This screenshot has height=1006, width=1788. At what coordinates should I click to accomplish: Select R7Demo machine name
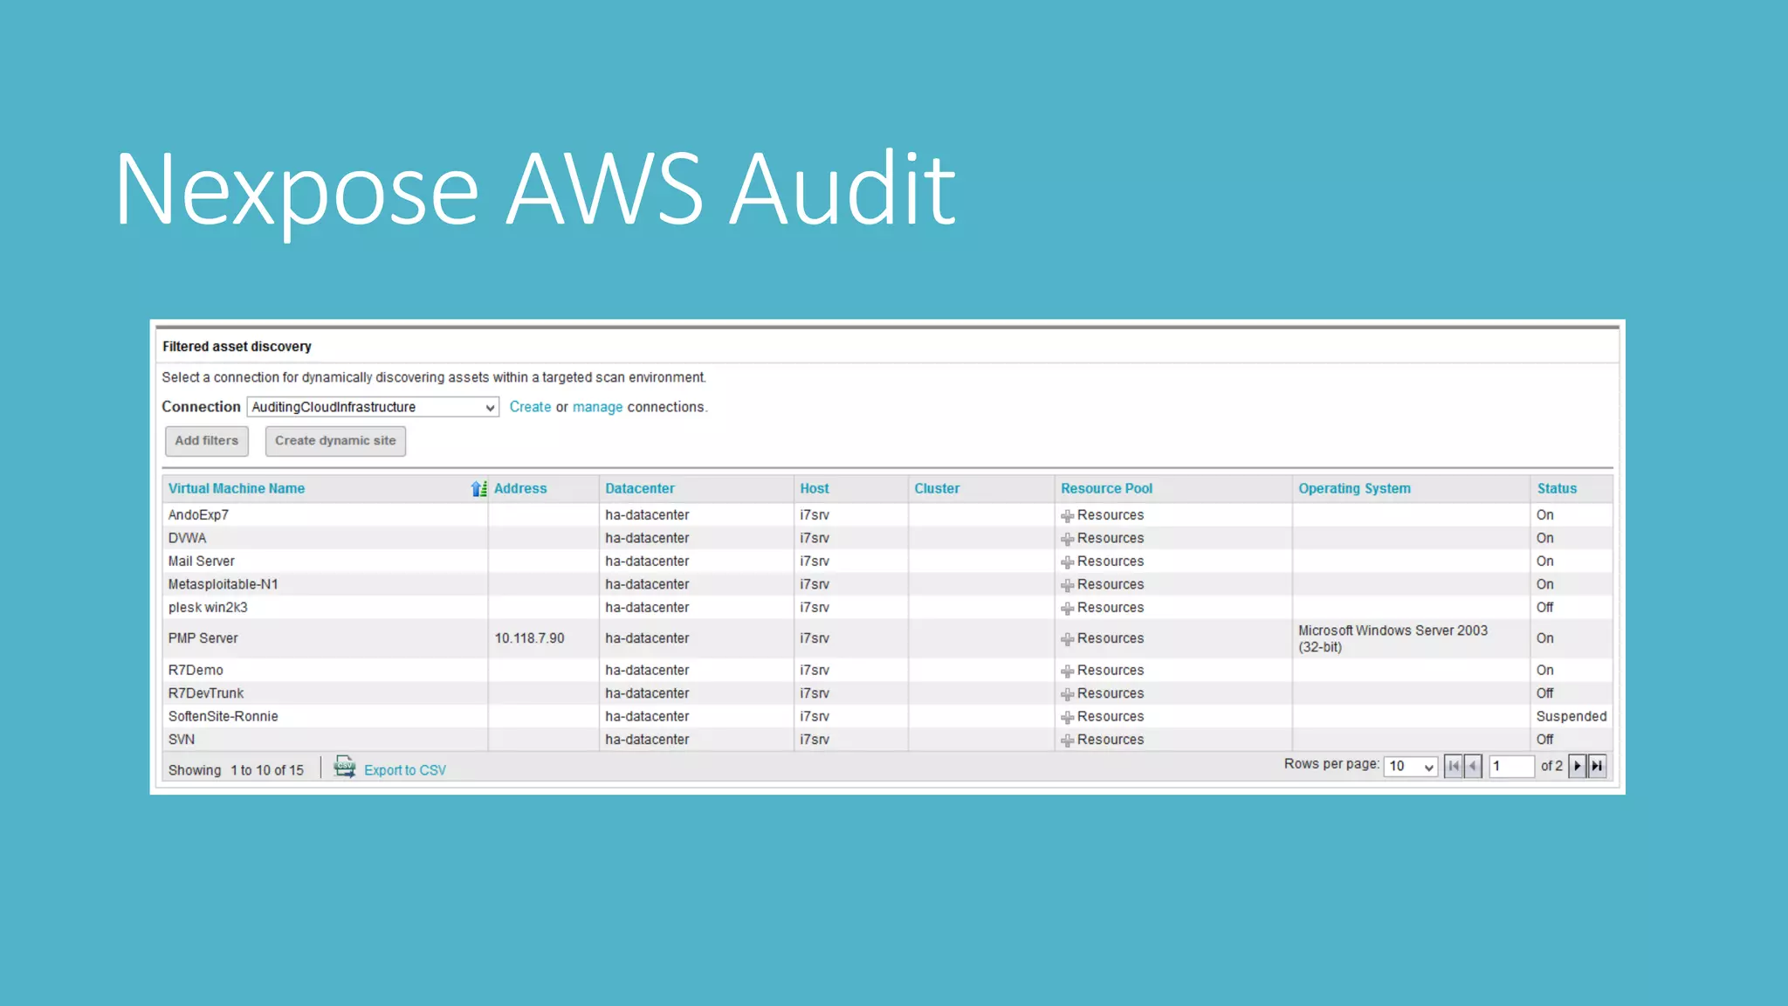[196, 671]
